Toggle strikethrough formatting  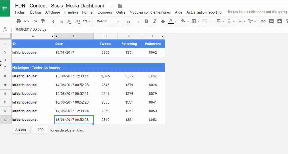coord(163,21)
